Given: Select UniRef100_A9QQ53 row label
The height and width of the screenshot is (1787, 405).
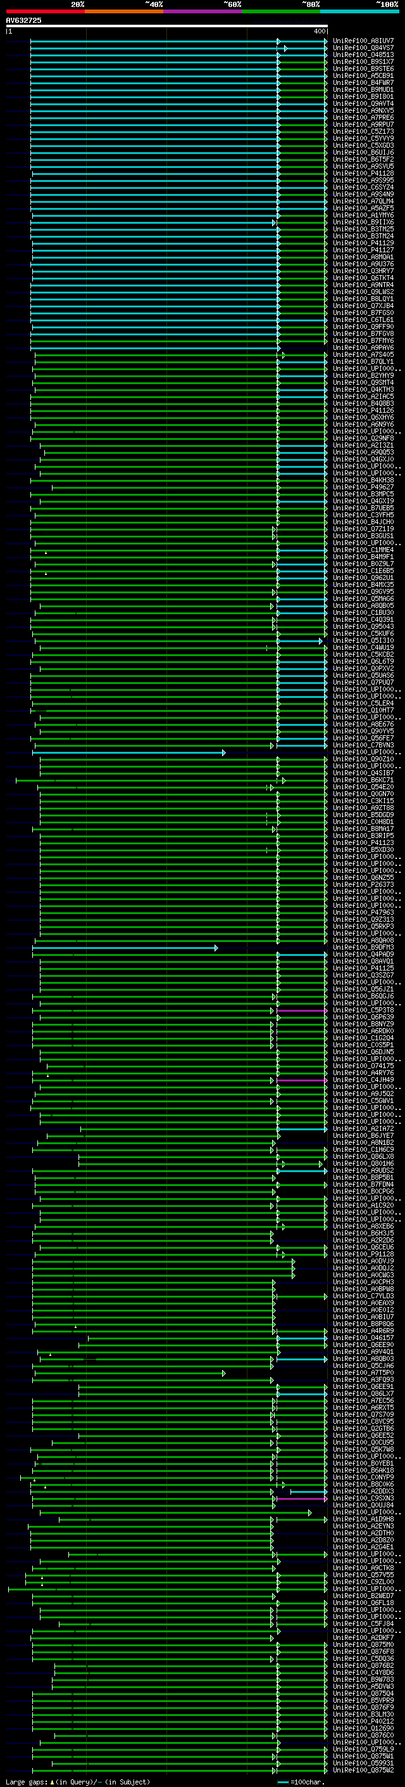Looking at the screenshot, I should 363,453.
